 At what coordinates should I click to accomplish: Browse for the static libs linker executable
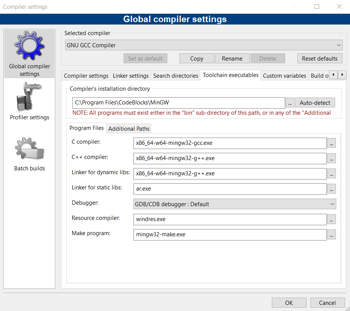point(331,189)
